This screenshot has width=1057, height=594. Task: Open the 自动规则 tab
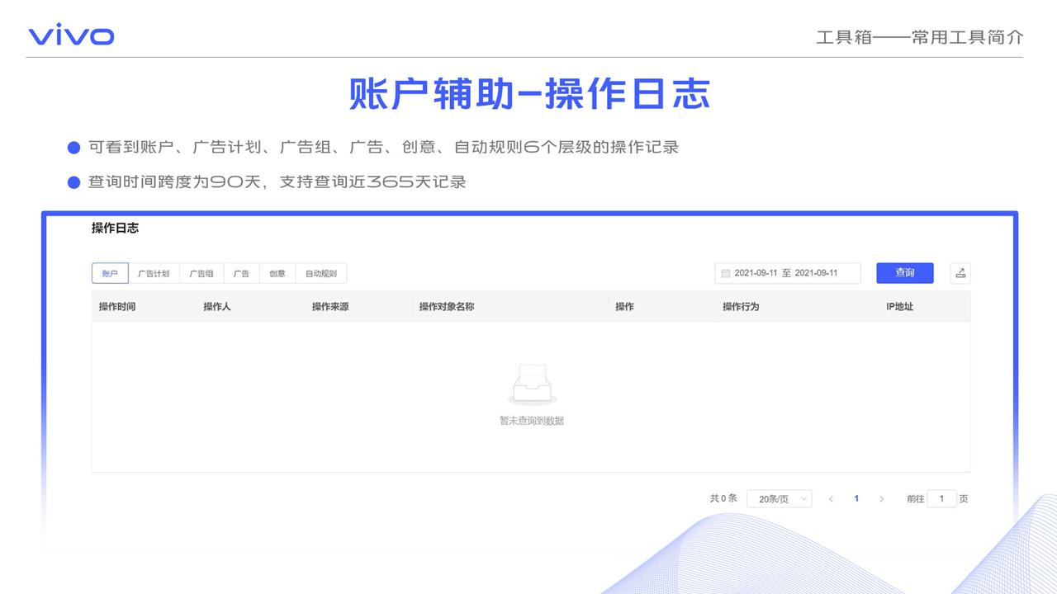pyautogui.click(x=321, y=273)
